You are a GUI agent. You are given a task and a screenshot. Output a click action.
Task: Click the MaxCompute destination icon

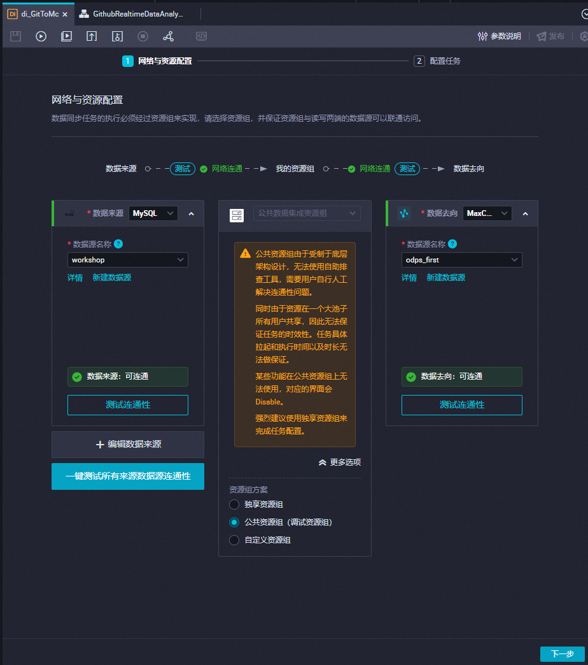point(404,213)
